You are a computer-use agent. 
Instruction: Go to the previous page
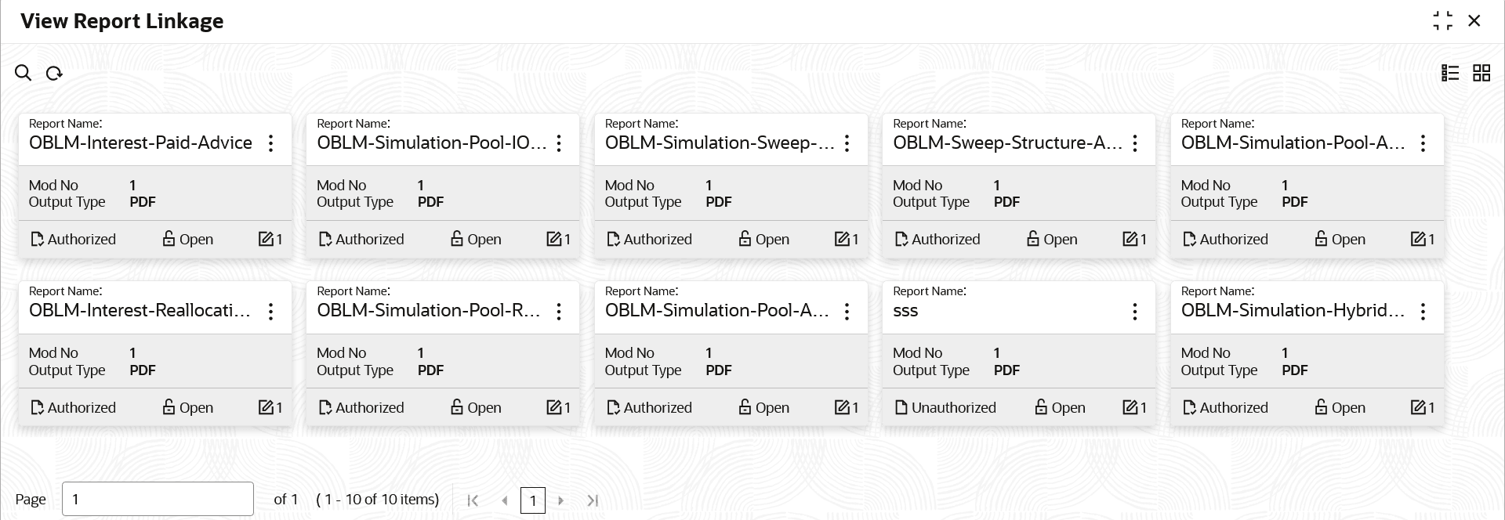point(505,500)
